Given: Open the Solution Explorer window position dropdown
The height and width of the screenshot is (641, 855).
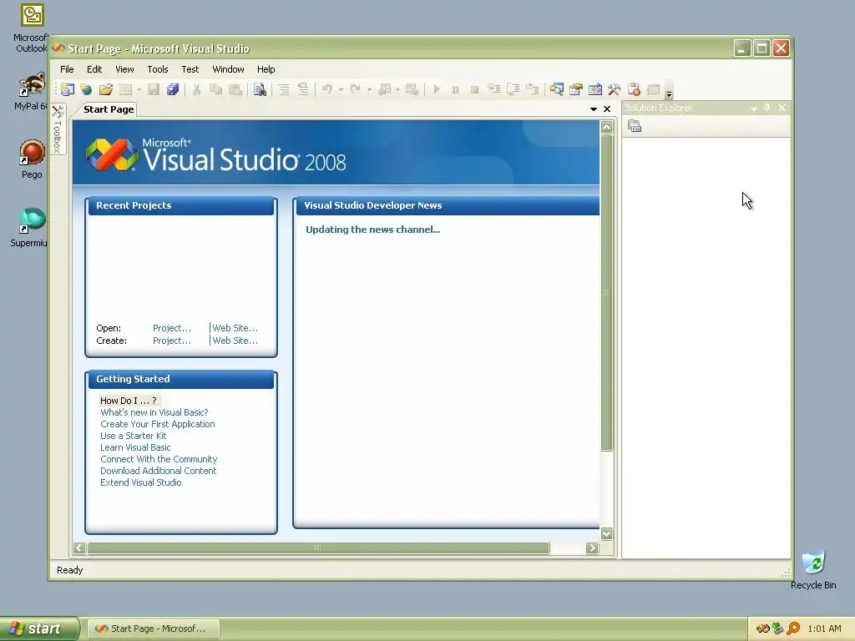Looking at the screenshot, I should 754,109.
